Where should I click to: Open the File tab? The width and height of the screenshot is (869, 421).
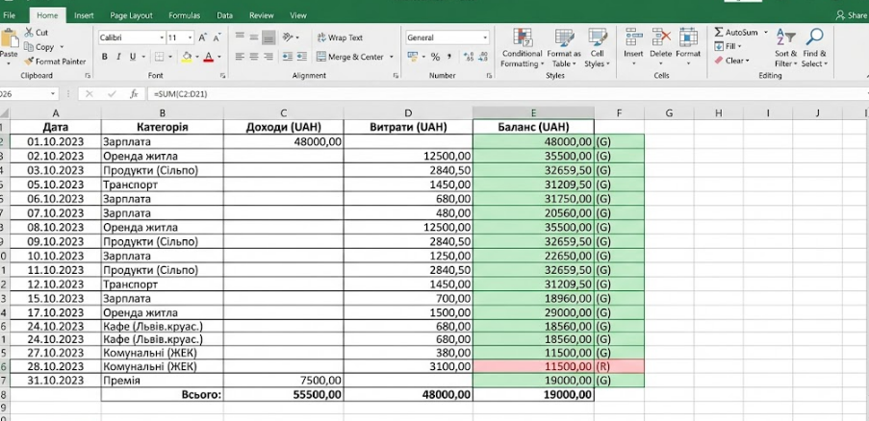pyautogui.click(x=9, y=15)
